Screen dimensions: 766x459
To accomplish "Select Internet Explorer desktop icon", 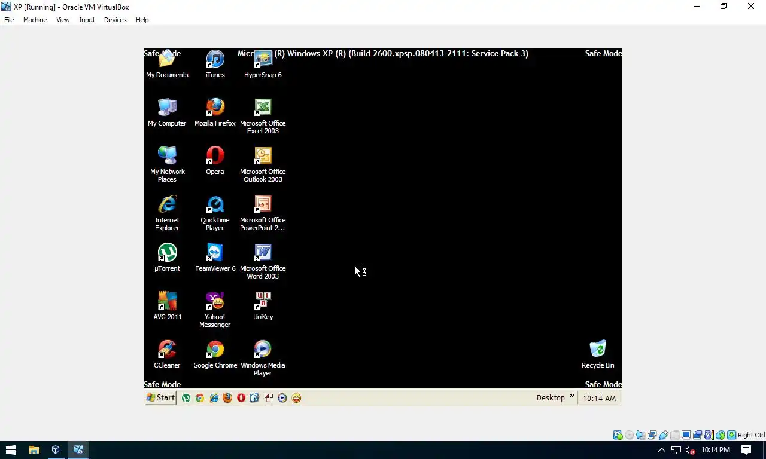I will (167, 213).
